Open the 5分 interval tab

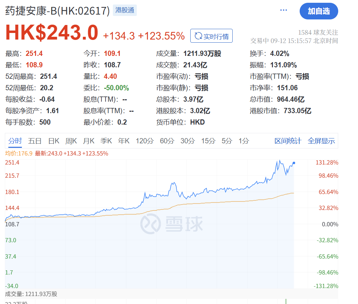coord(227,141)
